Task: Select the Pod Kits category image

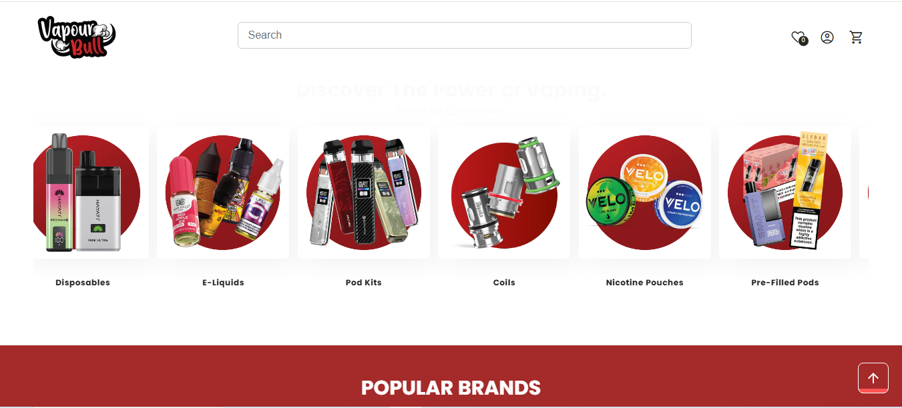Action: (364, 193)
